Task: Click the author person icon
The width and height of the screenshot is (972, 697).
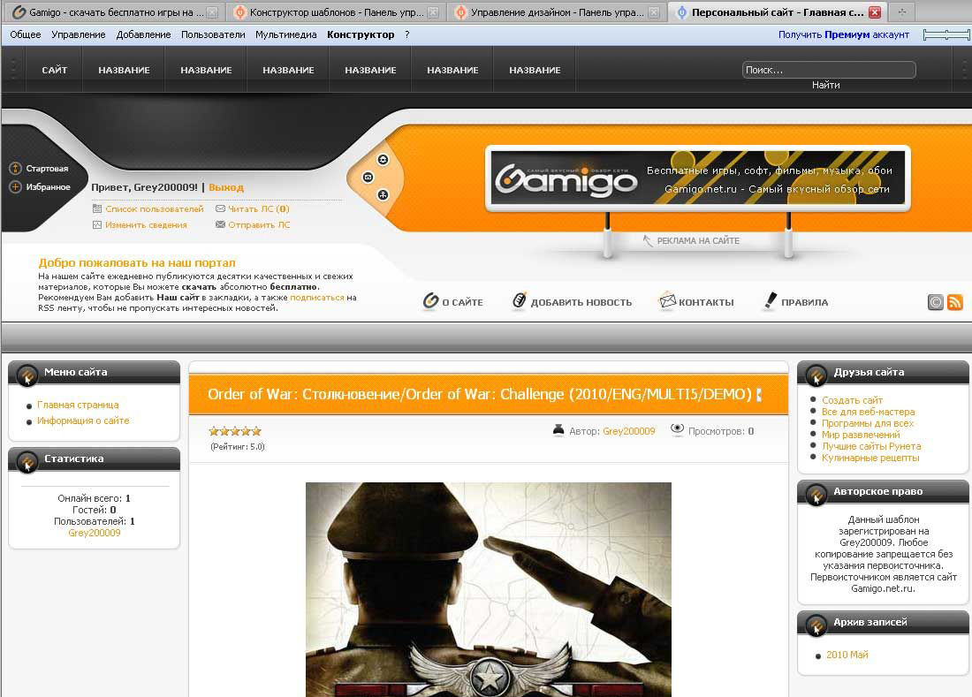Action: (558, 430)
